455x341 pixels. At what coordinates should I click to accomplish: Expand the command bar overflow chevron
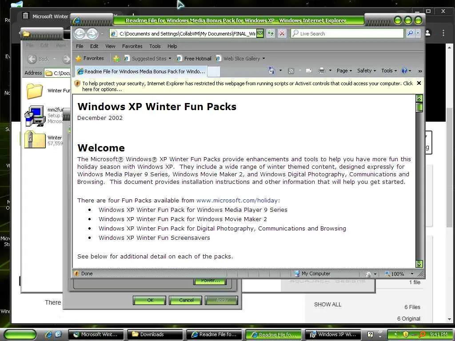[x=420, y=71]
